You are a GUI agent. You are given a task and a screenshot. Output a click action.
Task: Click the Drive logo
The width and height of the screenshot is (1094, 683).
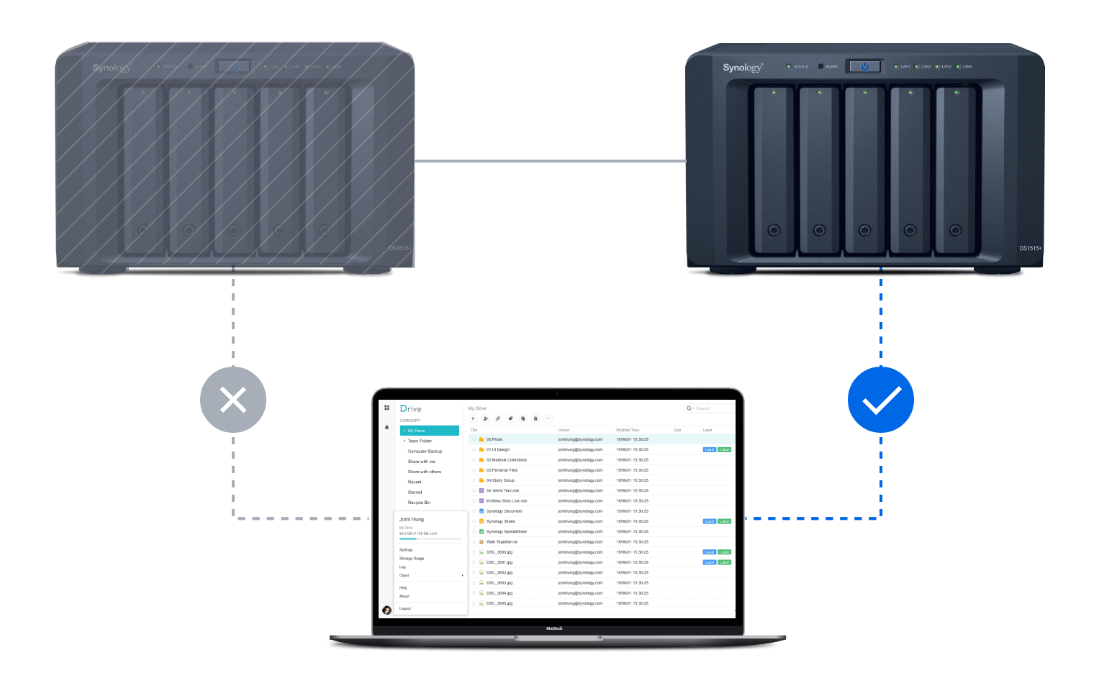point(411,408)
